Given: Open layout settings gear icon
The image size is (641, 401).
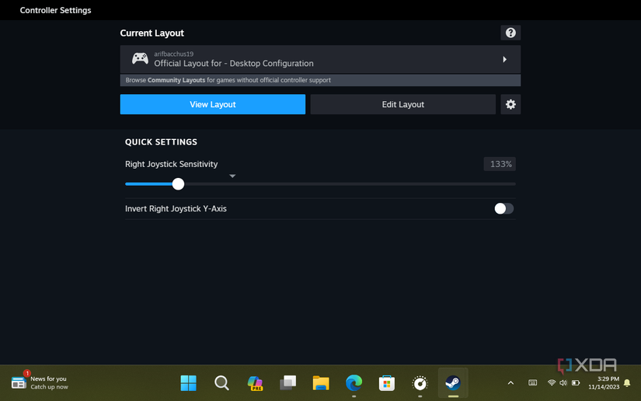Looking at the screenshot, I should click(510, 104).
